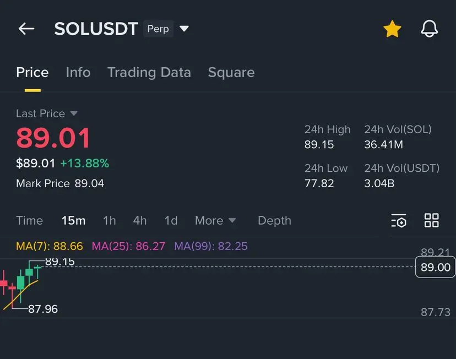Viewport: 456px width, 359px height.
Task: Set chart interval to 1d
Action: [171, 220]
